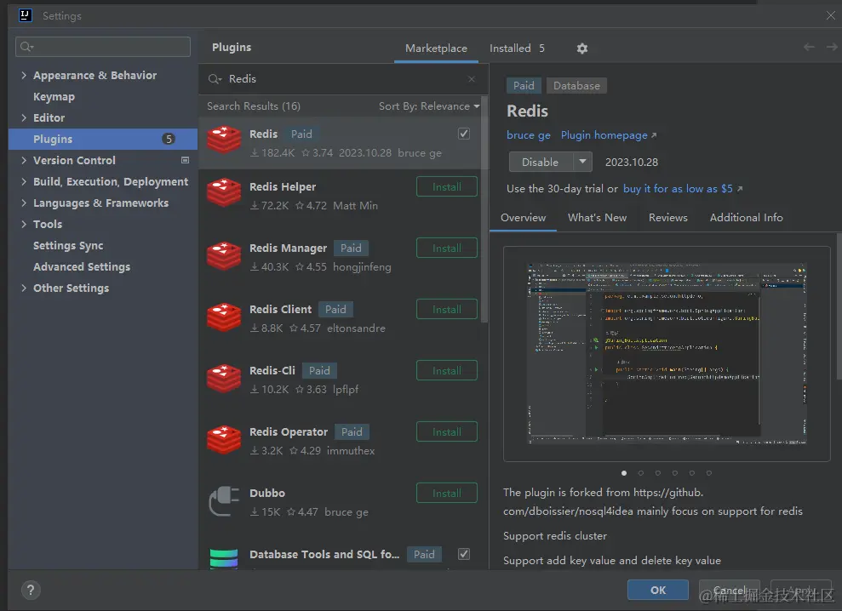The image size is (842, 611).
Task: Open the Plugin homepage link
Action: pos(609,134)
